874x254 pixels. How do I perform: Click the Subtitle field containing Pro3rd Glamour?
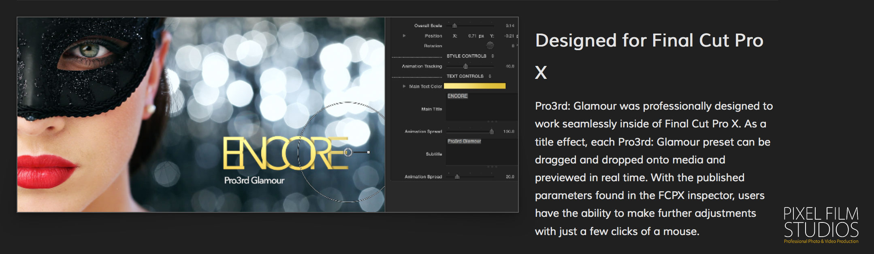click(482, 152)
